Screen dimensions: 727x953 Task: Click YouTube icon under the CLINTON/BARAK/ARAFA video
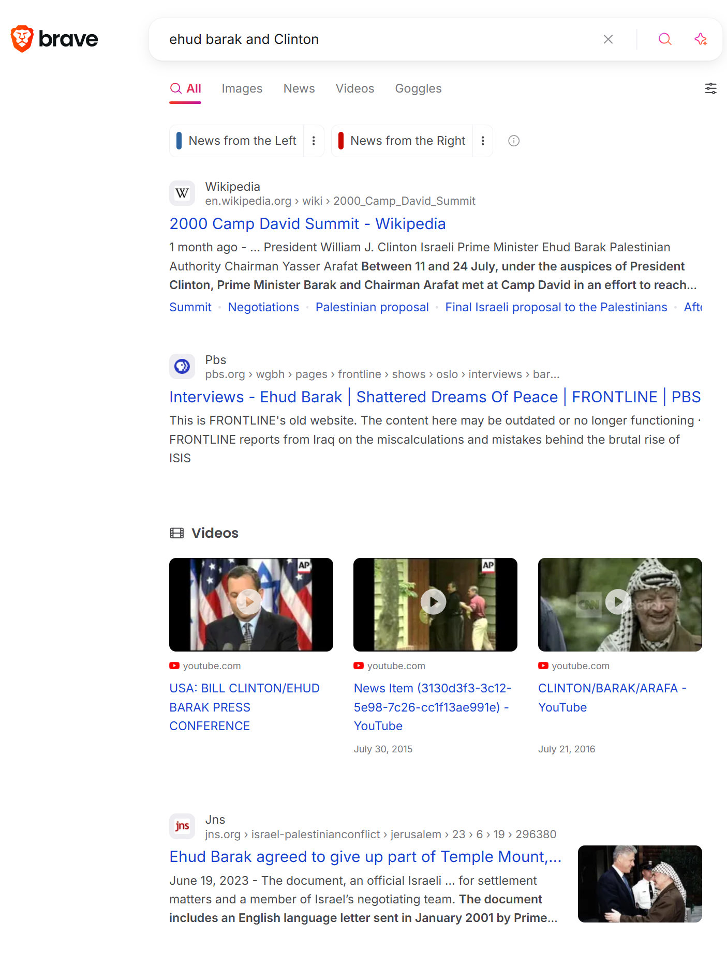(x=543, y=666)
